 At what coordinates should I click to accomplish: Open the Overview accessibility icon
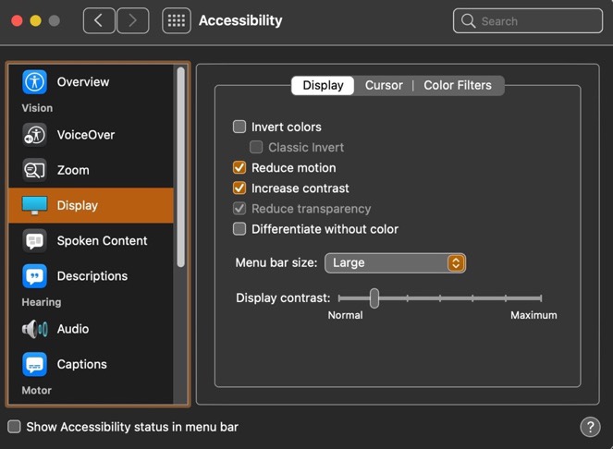pyautogui.click(x=35, y=82)
